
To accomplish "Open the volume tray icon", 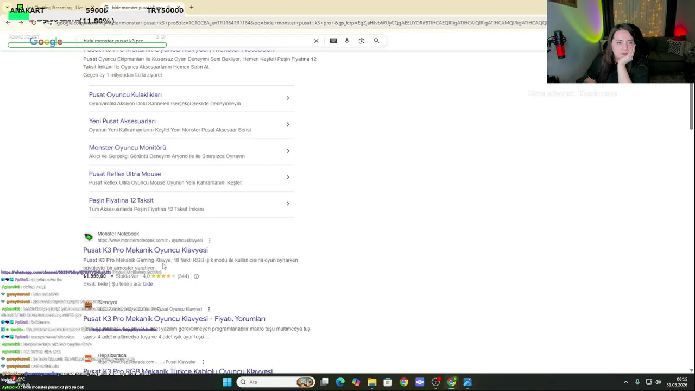I will (x=658, y=382).
